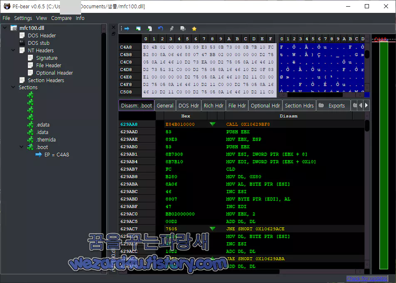Open Optional Header in the tree
Viewport: 396px width, 283px height.
point(54,73)
